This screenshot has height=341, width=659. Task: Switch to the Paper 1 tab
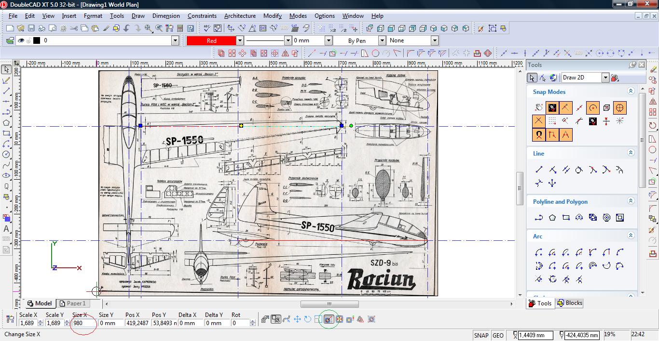click(72, 303)
